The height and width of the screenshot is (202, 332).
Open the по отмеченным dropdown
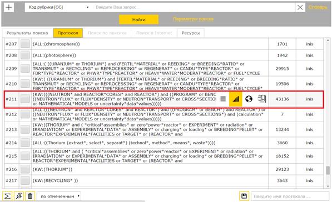(59, 196)
